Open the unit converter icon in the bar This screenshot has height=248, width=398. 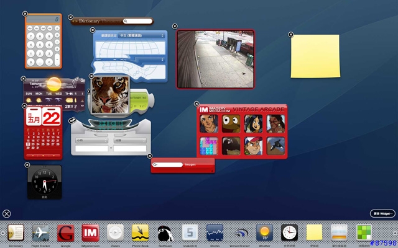(x=339, y=232)
